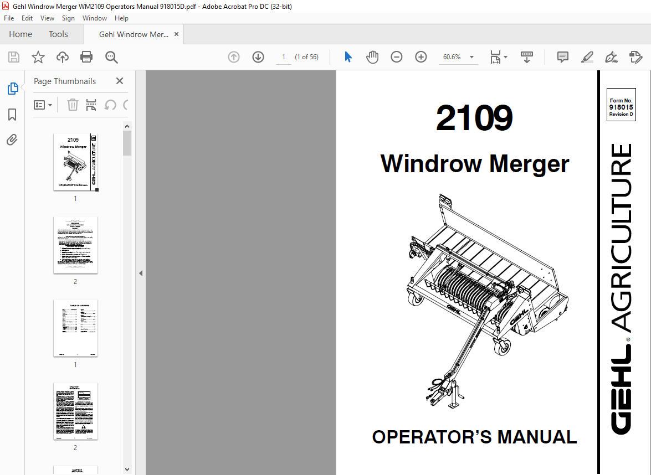Select the Highlight text pen tool
651x475 pixels.
coord(587,57)
